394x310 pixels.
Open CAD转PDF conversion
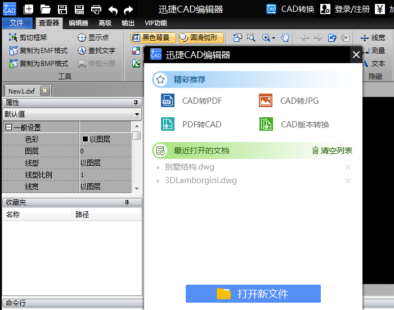pos(191,101)
